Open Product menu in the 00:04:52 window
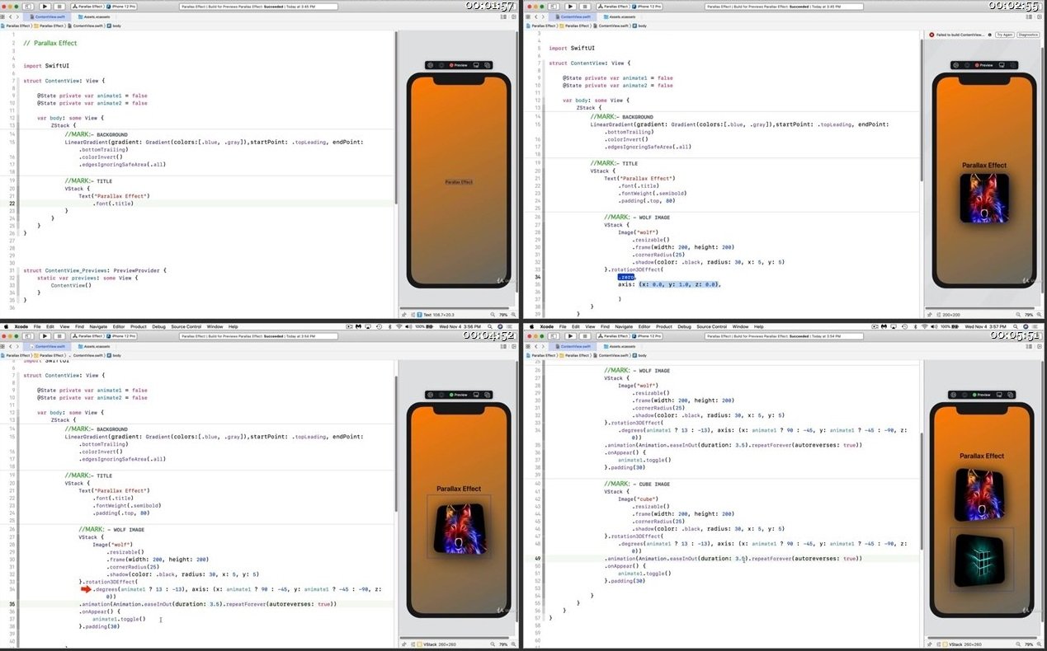Viewport: 1047px width, 651px height. coord(139,326)
